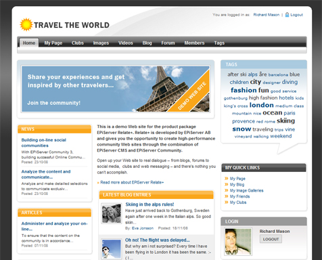
Task: Select the 'fun' tag
Action: (x=264, y=90)
